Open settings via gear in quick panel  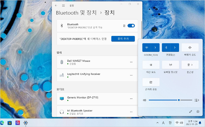tap(198, 112)
